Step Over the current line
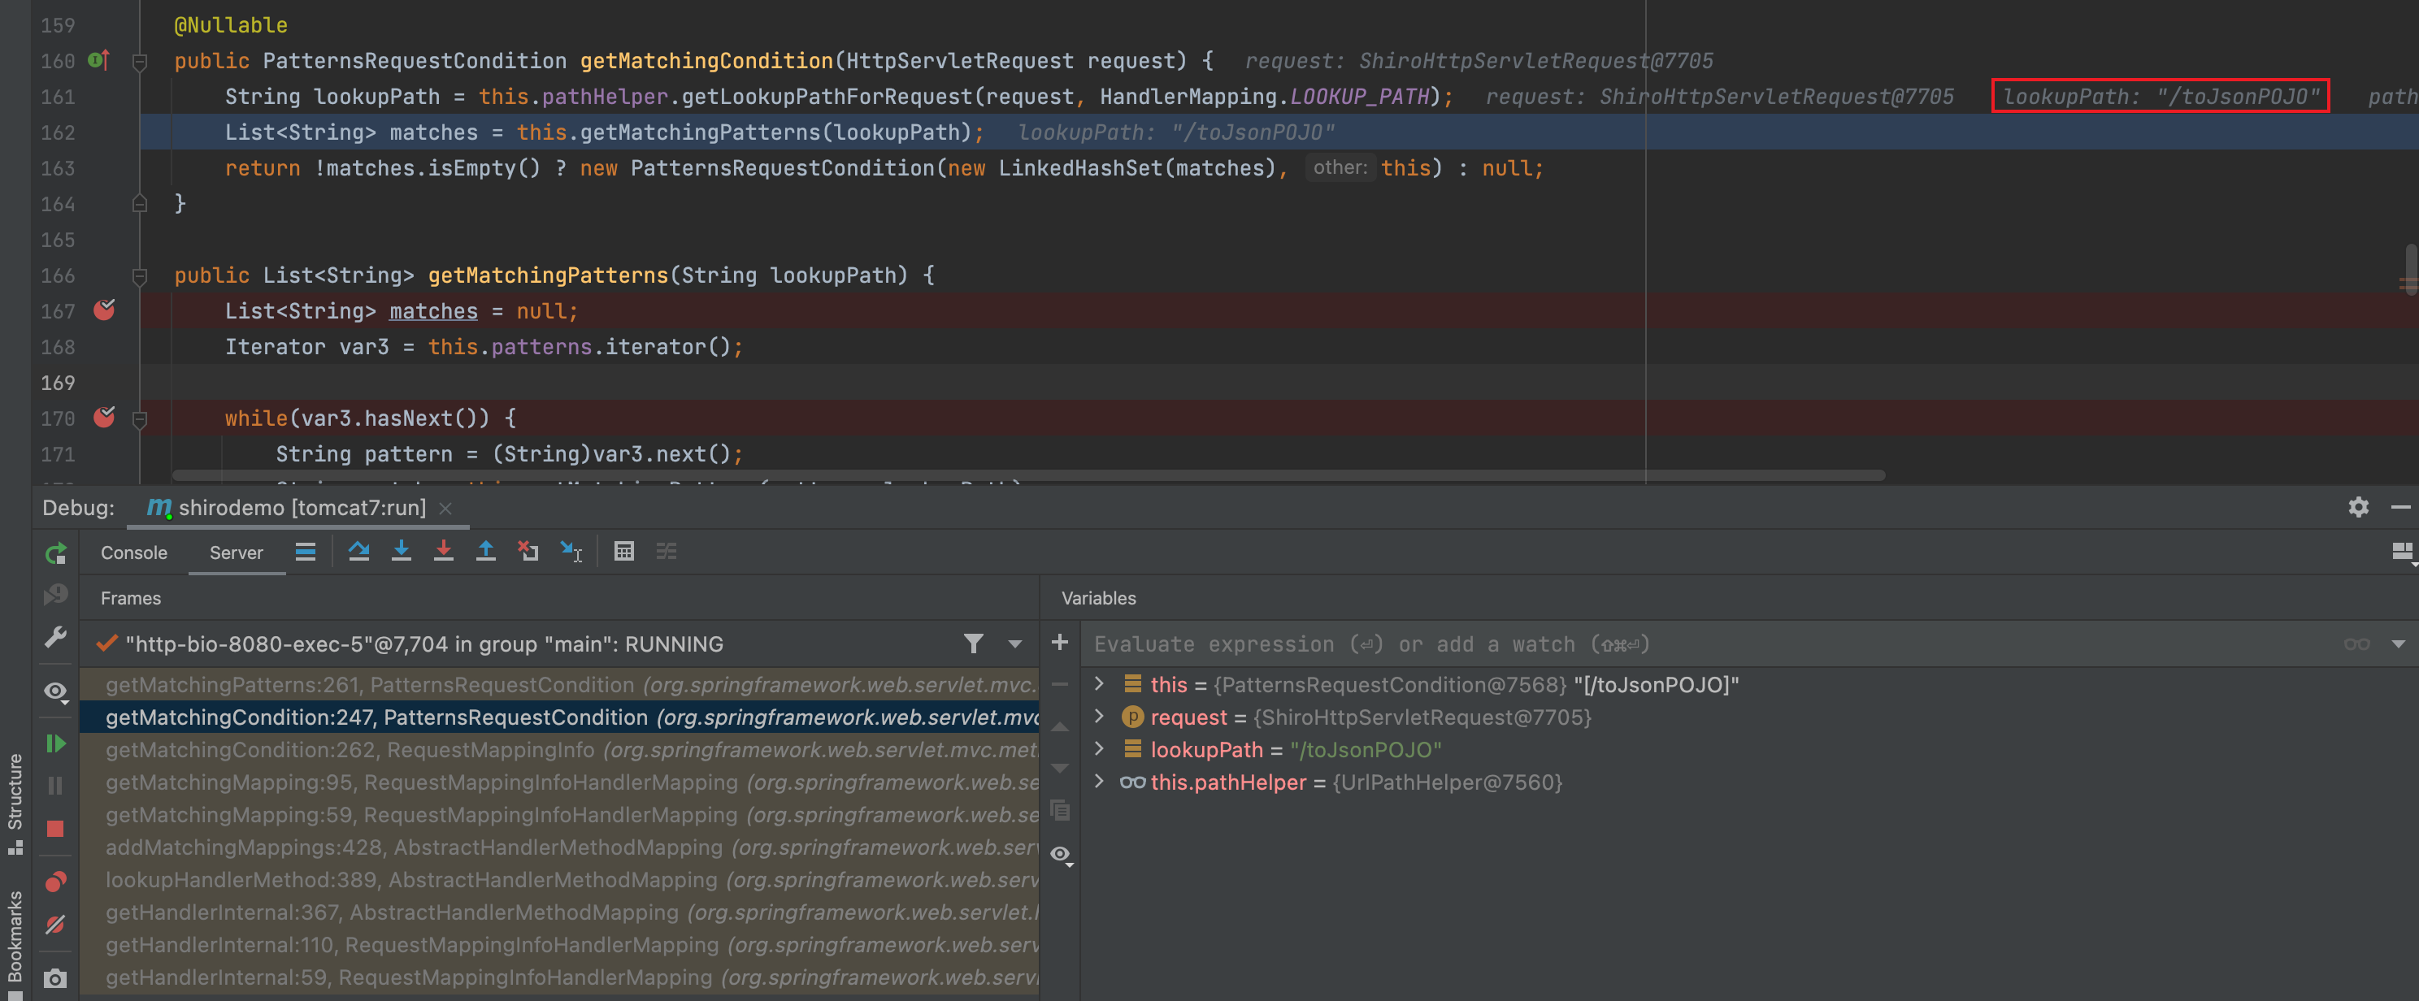The height and width of the screenshot is (1001, 2419). [358, 551]
